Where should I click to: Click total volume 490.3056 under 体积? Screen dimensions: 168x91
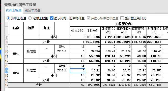pyautogui.click(x=93, y=85)
